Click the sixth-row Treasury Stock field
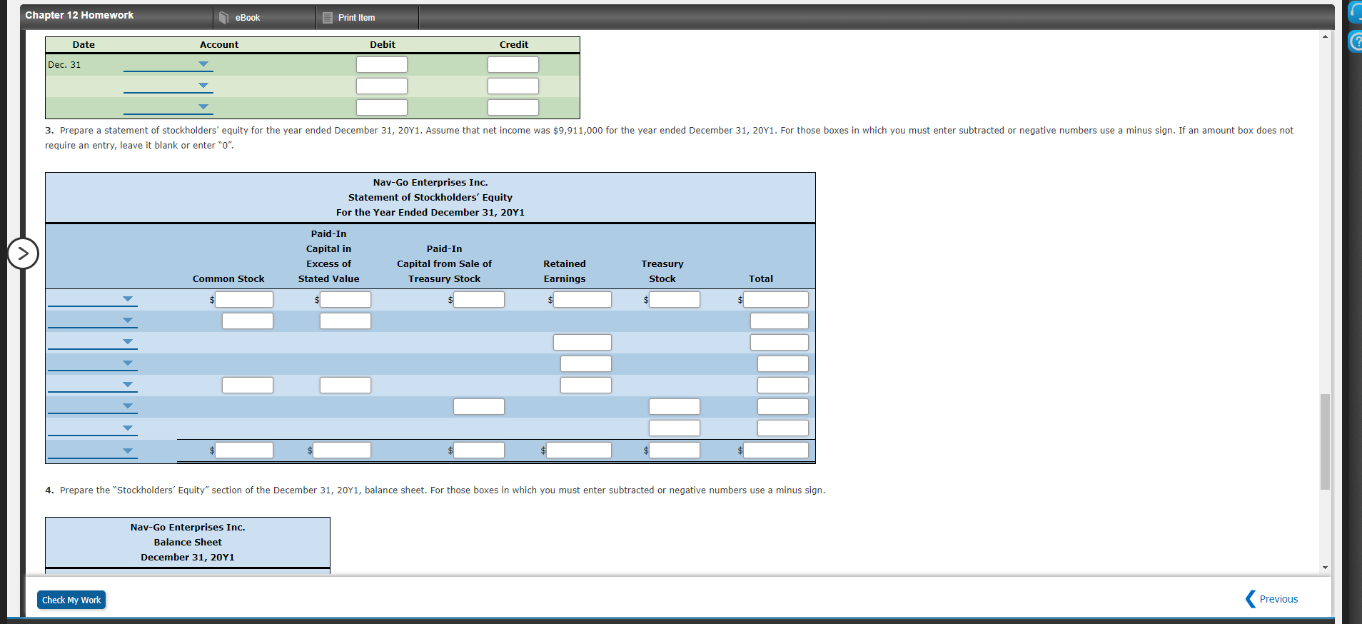 (675, 406)
